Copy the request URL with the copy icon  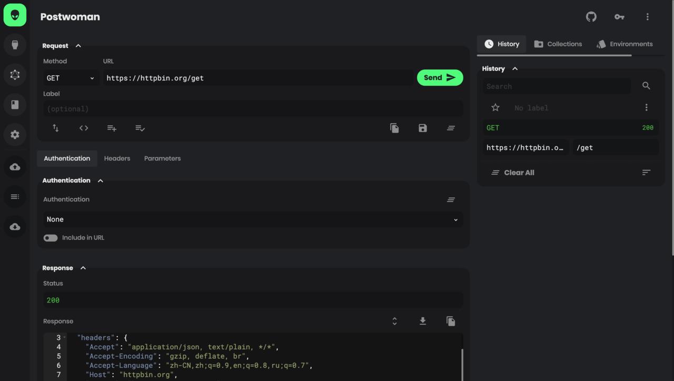394,128
